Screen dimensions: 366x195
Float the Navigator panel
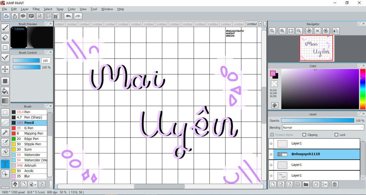(359, 24)
